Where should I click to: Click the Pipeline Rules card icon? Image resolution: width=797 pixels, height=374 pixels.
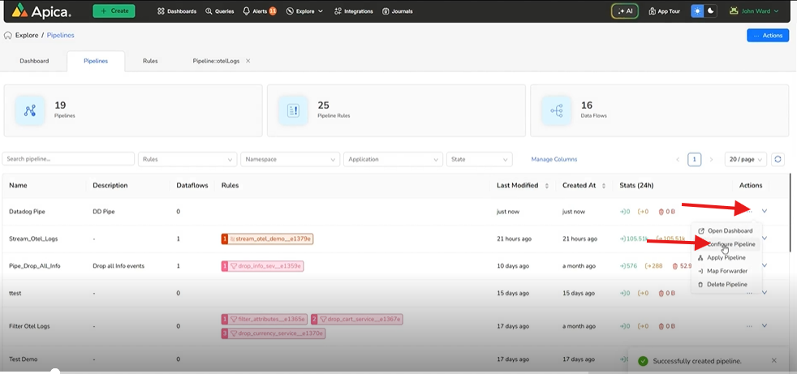coord(293,110)
